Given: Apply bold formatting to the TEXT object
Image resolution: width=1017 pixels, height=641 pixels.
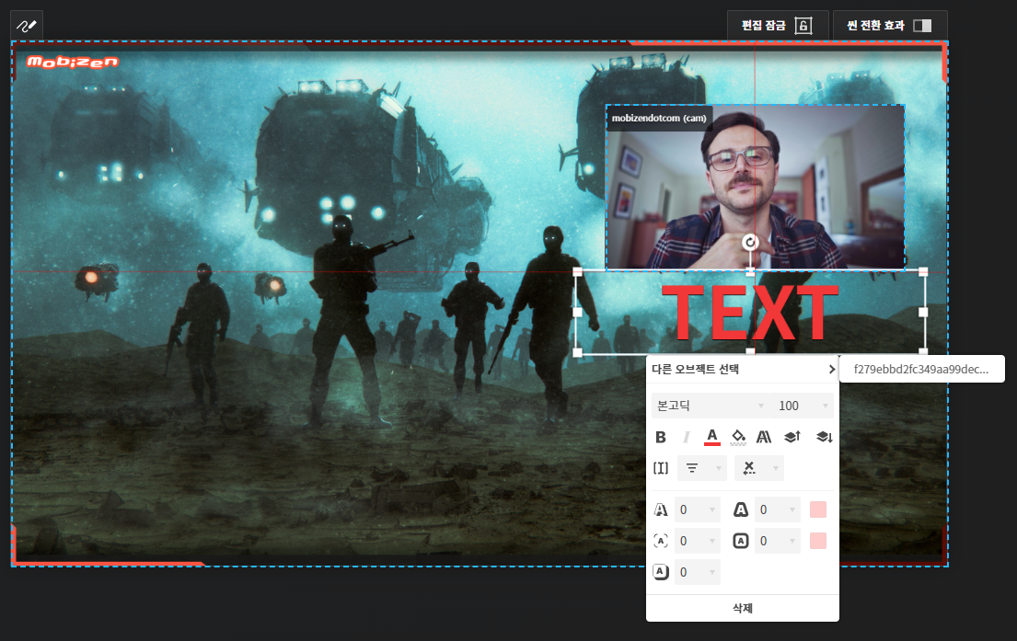Looking at the screenshot, I should pos(661,437).
